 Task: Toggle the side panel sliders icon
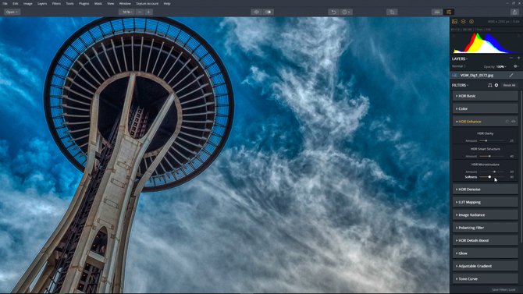click(x=449, y=12)
